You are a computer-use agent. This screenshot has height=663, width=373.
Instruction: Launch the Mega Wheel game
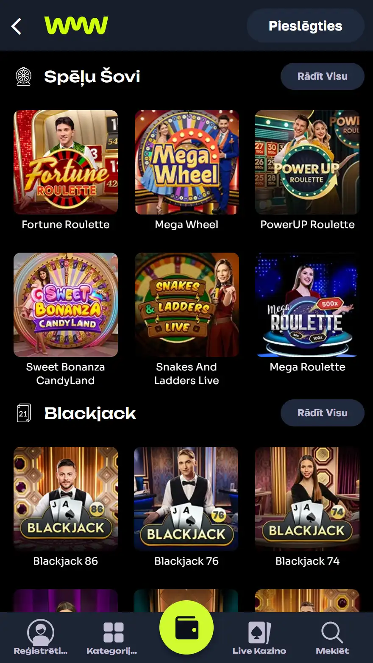coord(186,162)
